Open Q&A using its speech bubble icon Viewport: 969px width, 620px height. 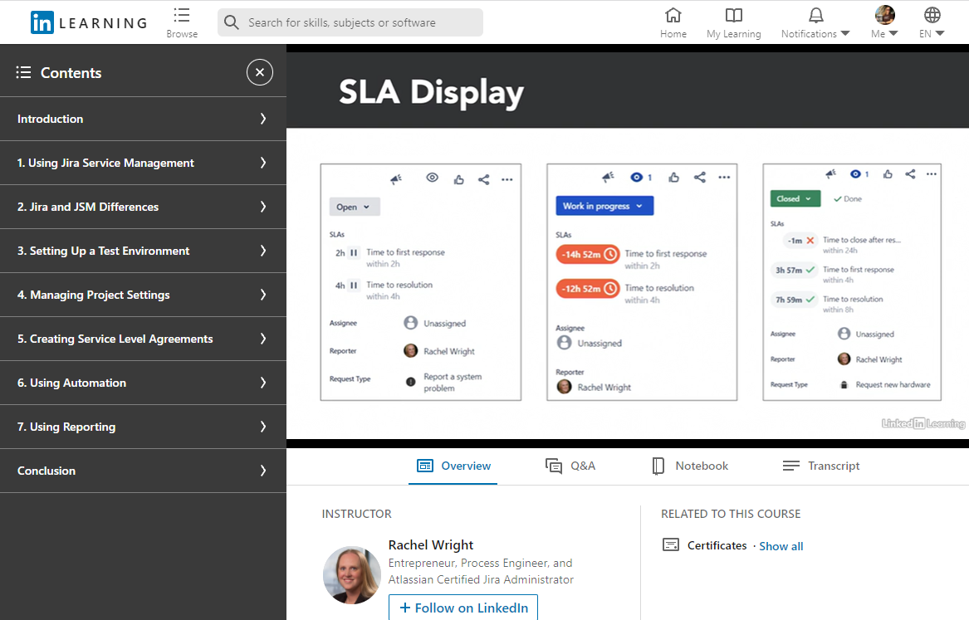pos(554,466)
